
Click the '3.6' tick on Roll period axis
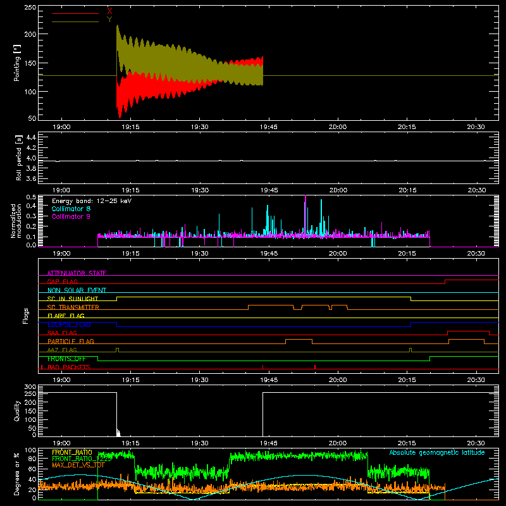[31, 178]
